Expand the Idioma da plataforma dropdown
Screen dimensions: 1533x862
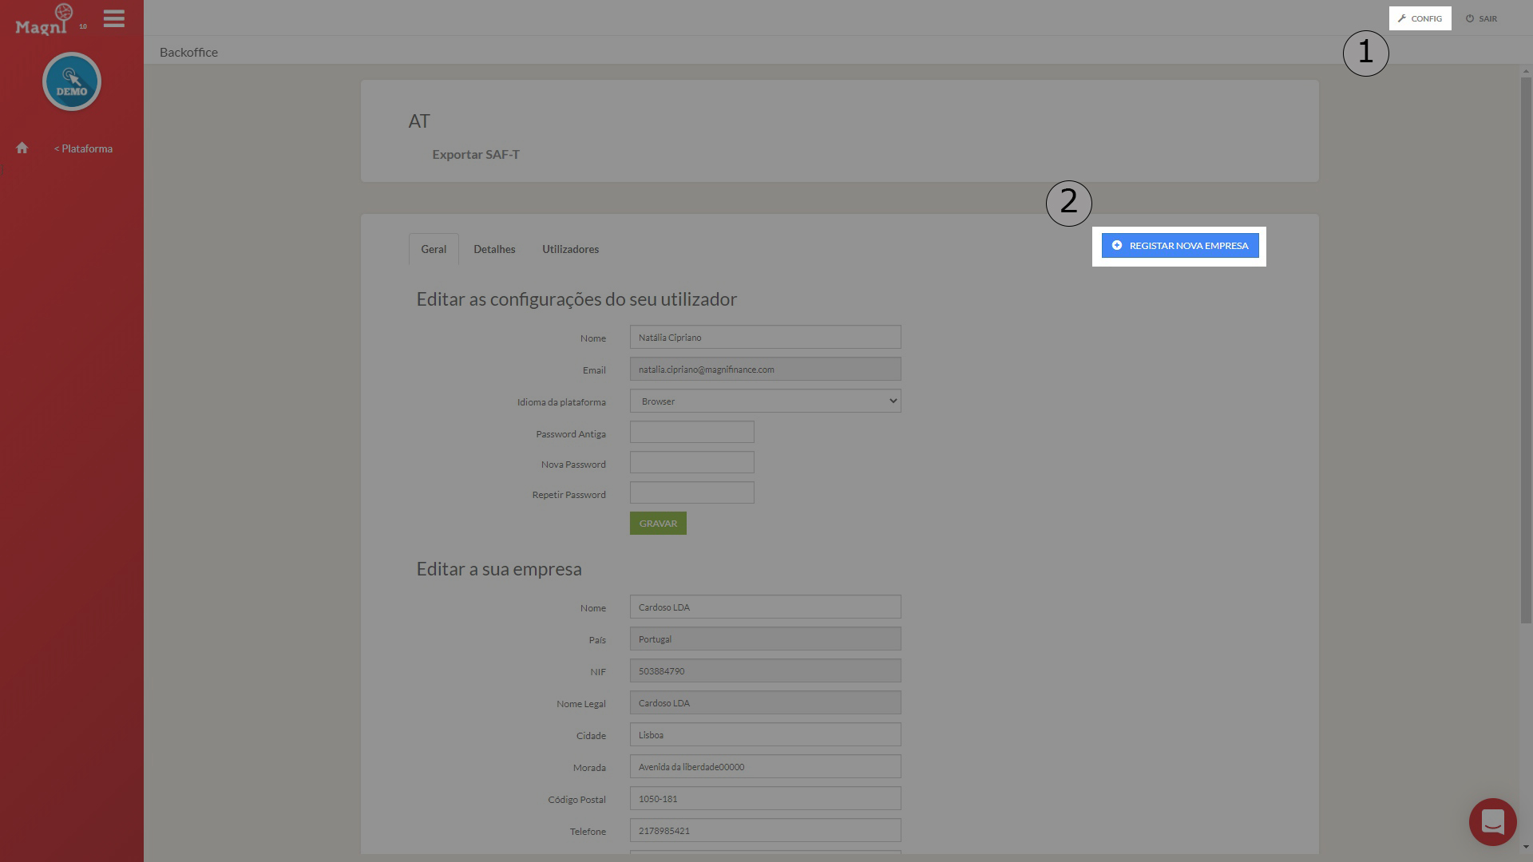[x=765, y=401]
